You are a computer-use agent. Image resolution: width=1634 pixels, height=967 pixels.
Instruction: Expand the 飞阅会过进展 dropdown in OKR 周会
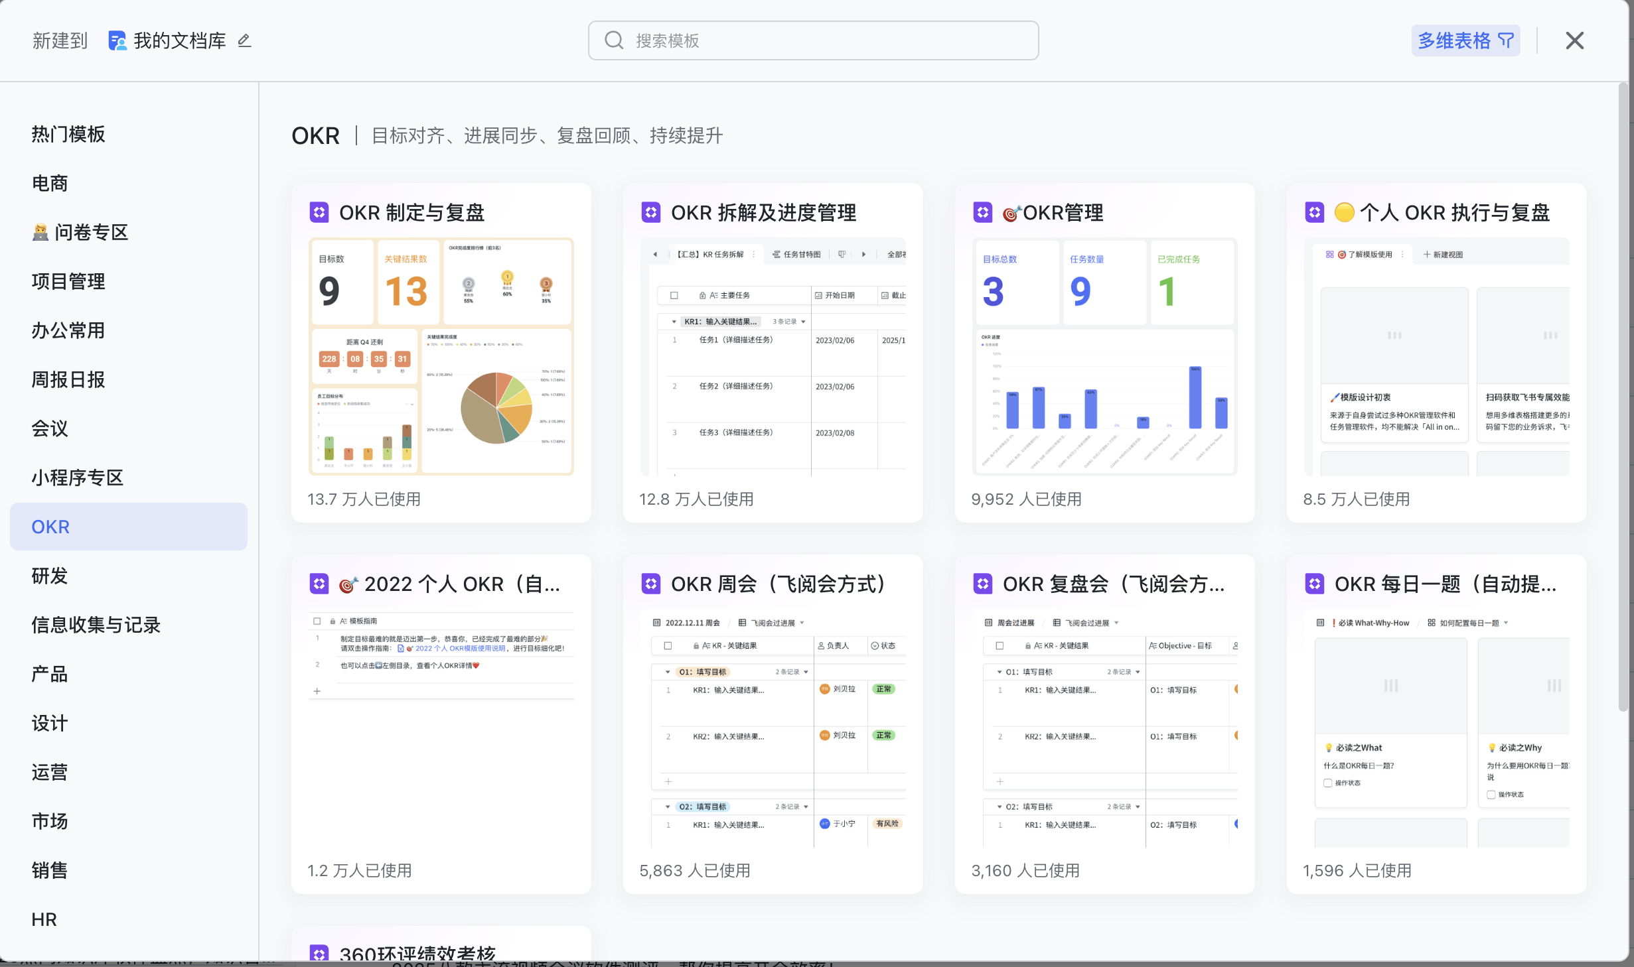tap(802, 623)
